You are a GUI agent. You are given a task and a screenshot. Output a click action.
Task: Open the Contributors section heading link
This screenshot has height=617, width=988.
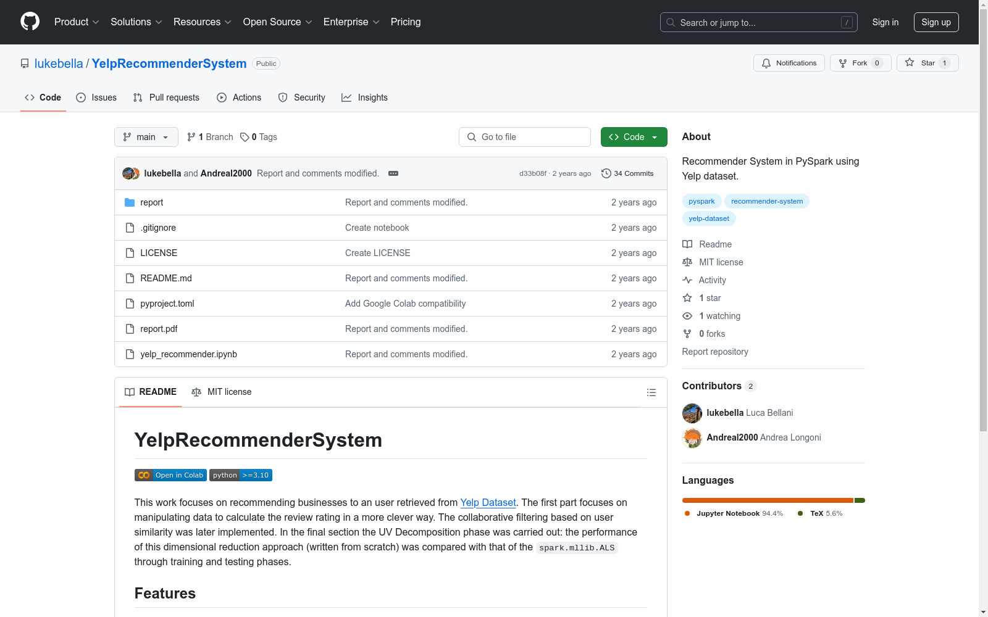pos(719,386)
